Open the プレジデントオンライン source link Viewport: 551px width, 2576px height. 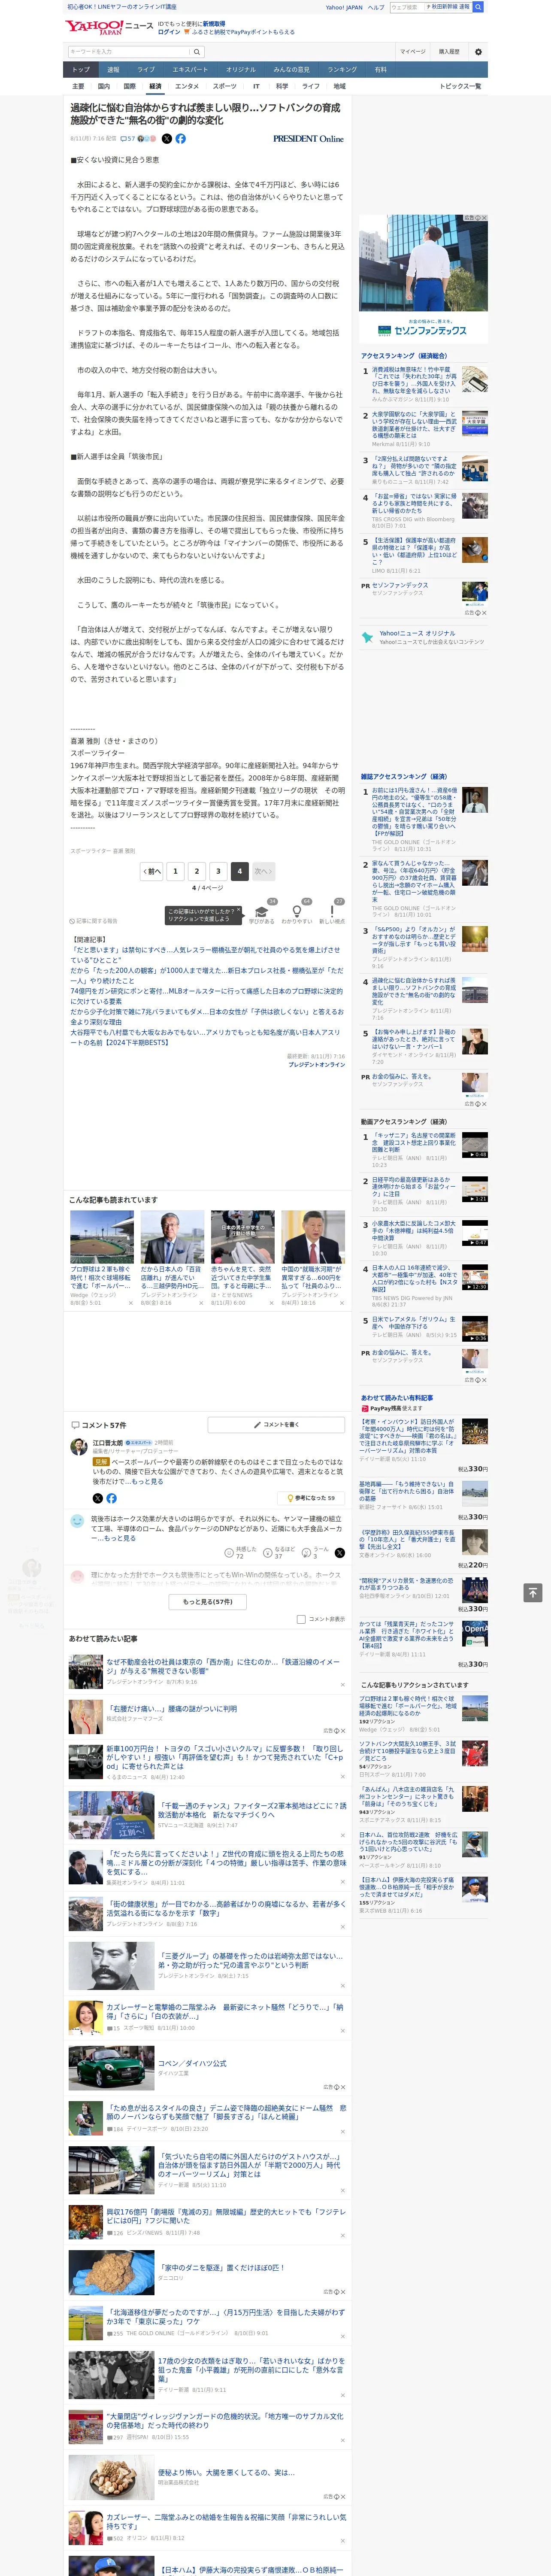pos(317,1065)
